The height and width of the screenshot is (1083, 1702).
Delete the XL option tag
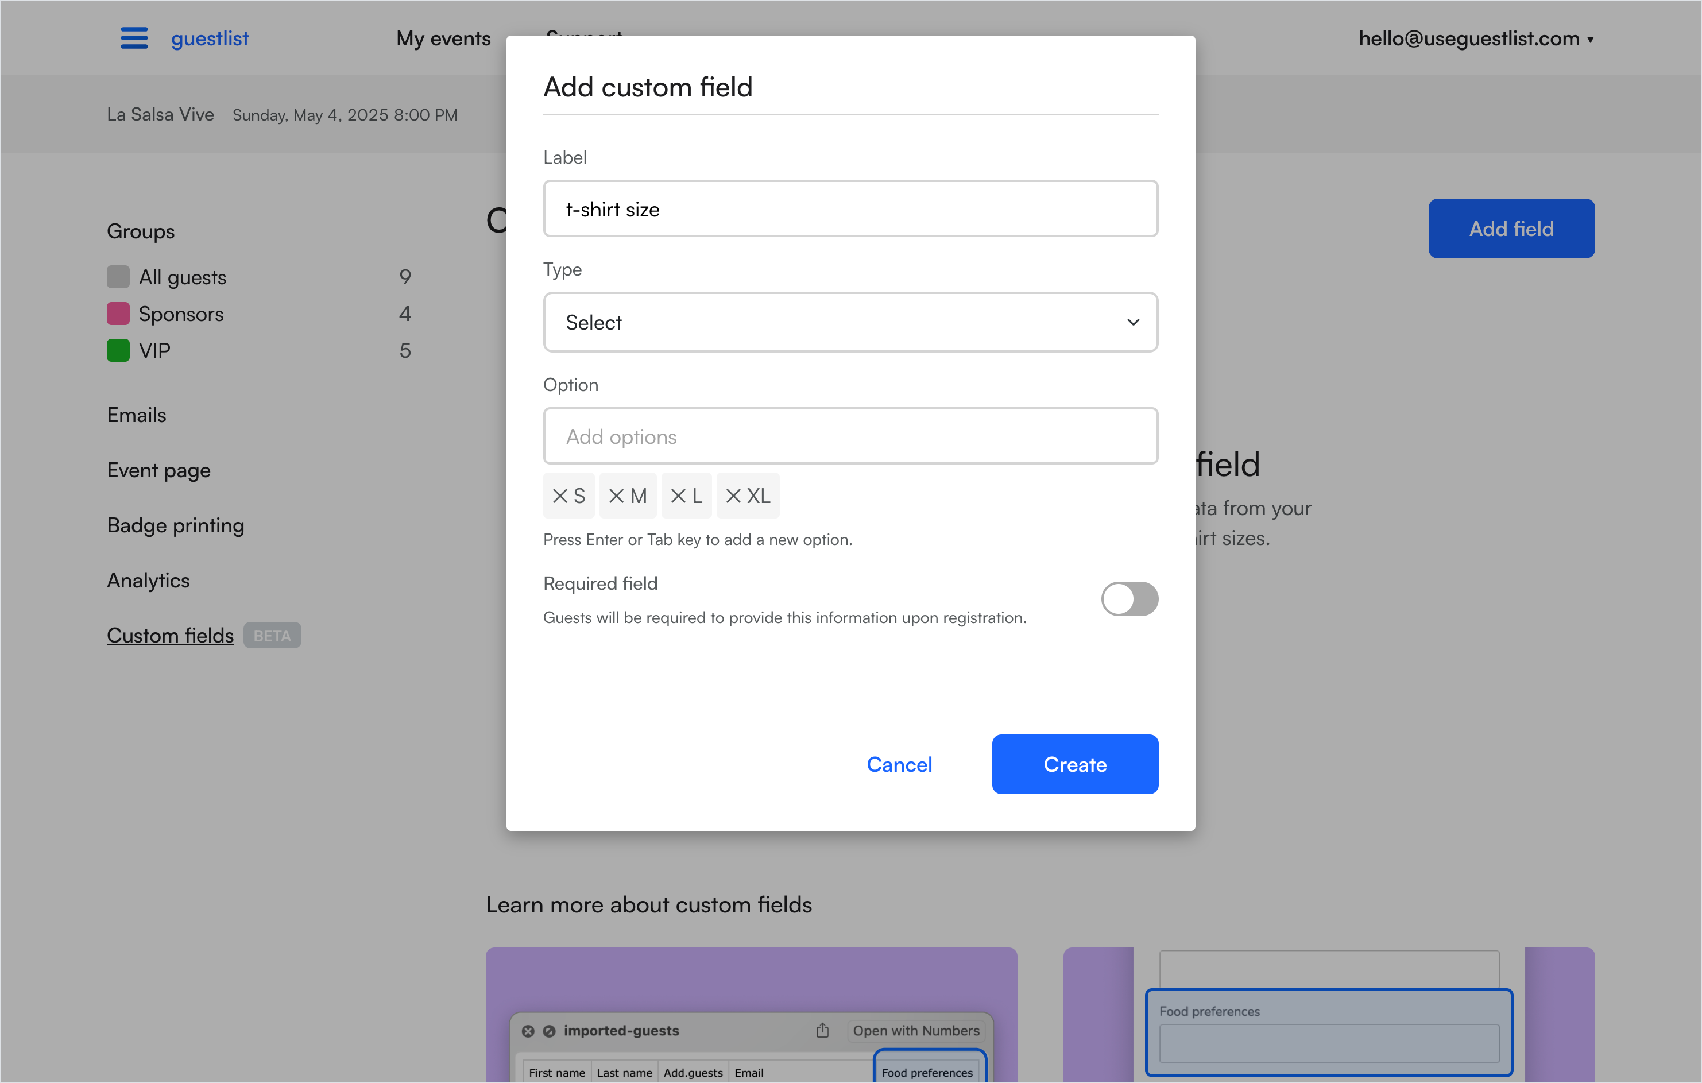733,496
